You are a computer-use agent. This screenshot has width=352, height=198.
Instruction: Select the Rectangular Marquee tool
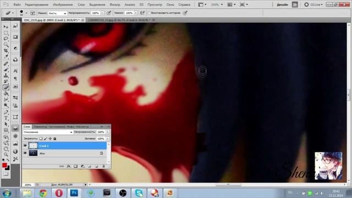[x=6, y=33]
